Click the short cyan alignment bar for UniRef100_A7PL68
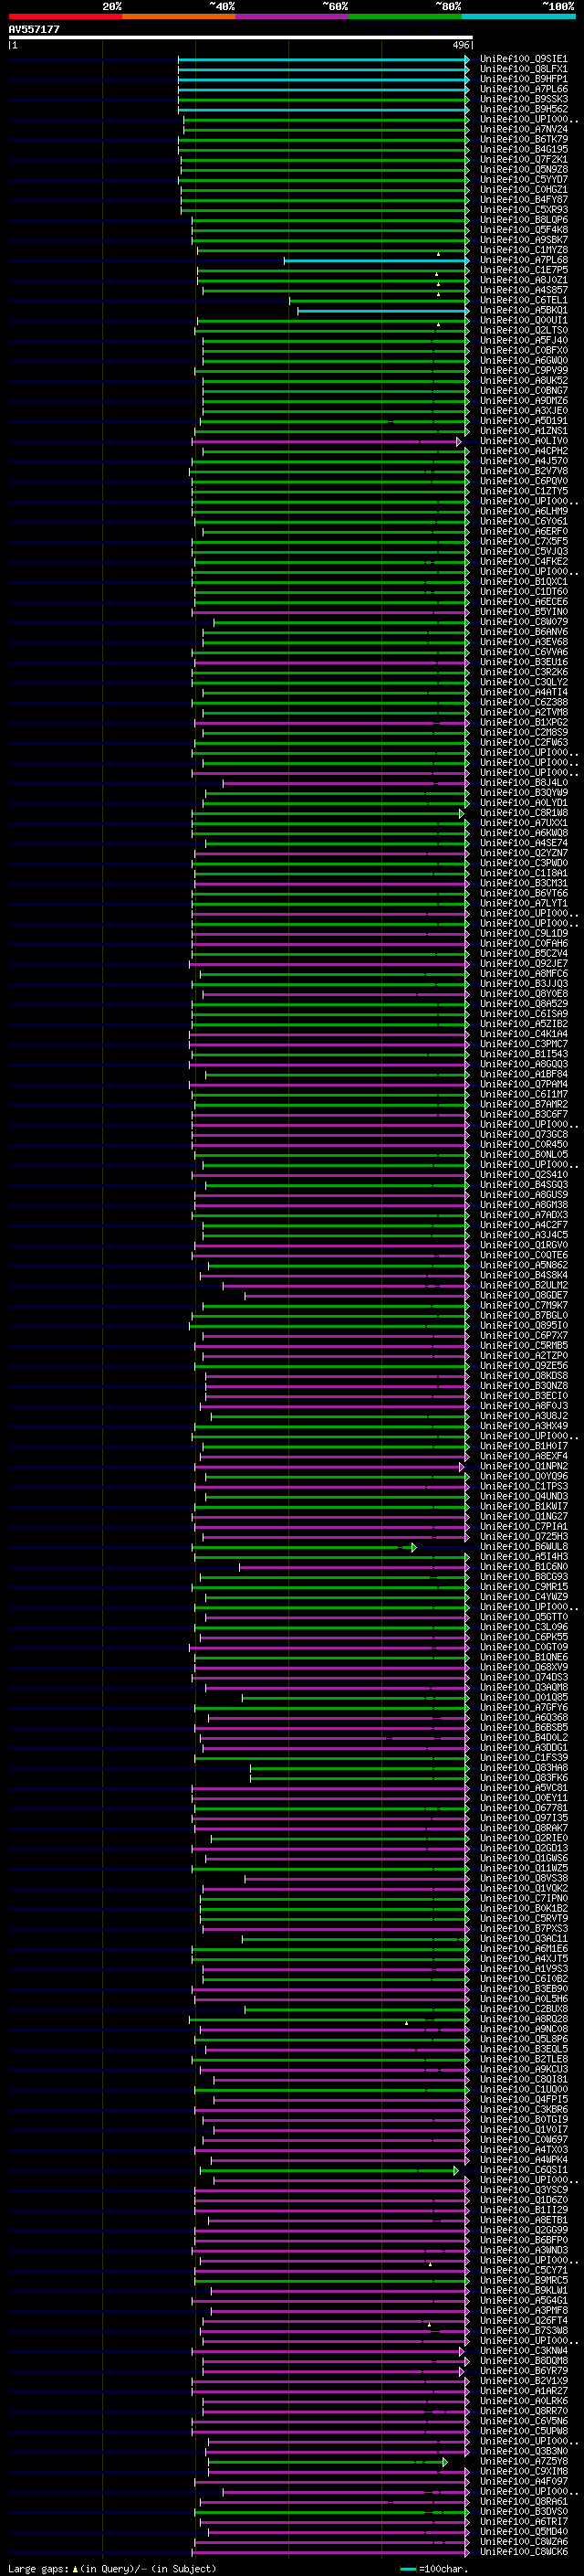 tap(376, 260)
